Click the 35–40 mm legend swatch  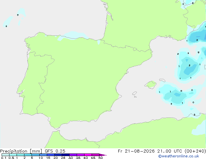click(x=80, y=155)
